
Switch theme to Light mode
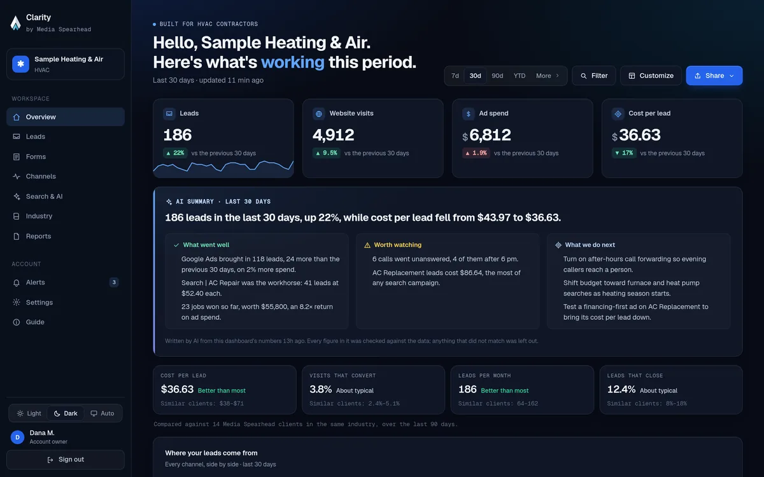pos(29,413)
